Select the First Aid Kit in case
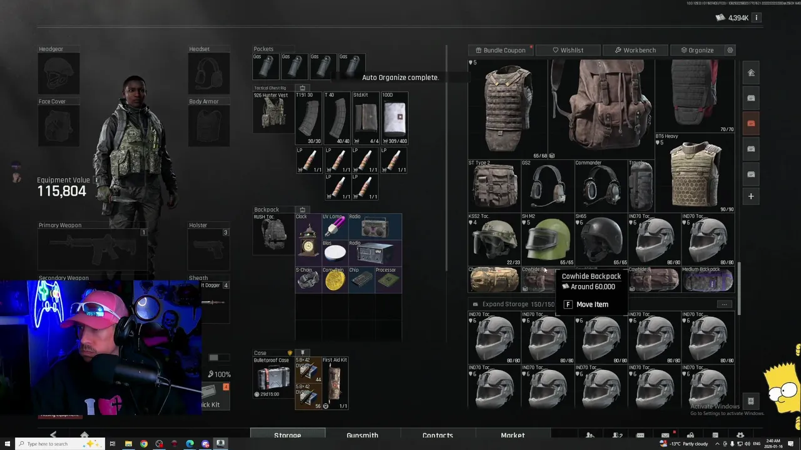Screen dimensions: 801x450 pos(335,383)
